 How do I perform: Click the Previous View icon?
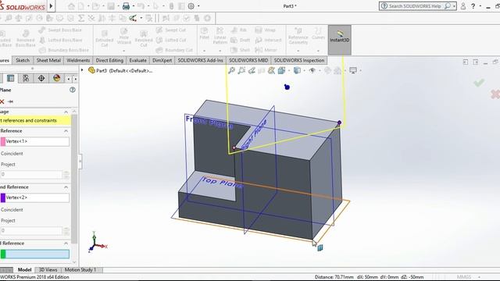[x=252, y=70]
